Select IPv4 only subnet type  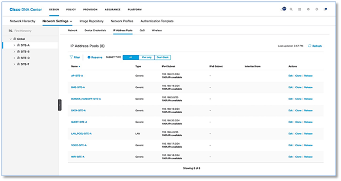146,57
